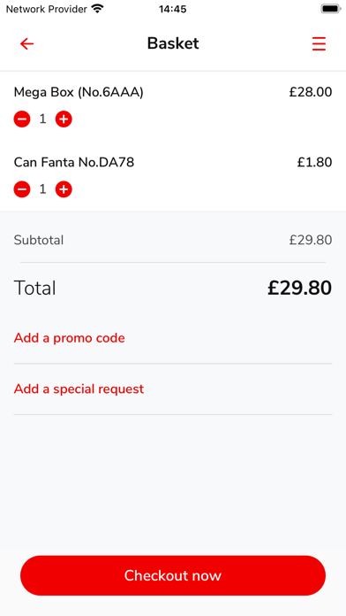Tap the Checkout now button
The width and height of the screenshot is (346, 616).
pos(173,575)
